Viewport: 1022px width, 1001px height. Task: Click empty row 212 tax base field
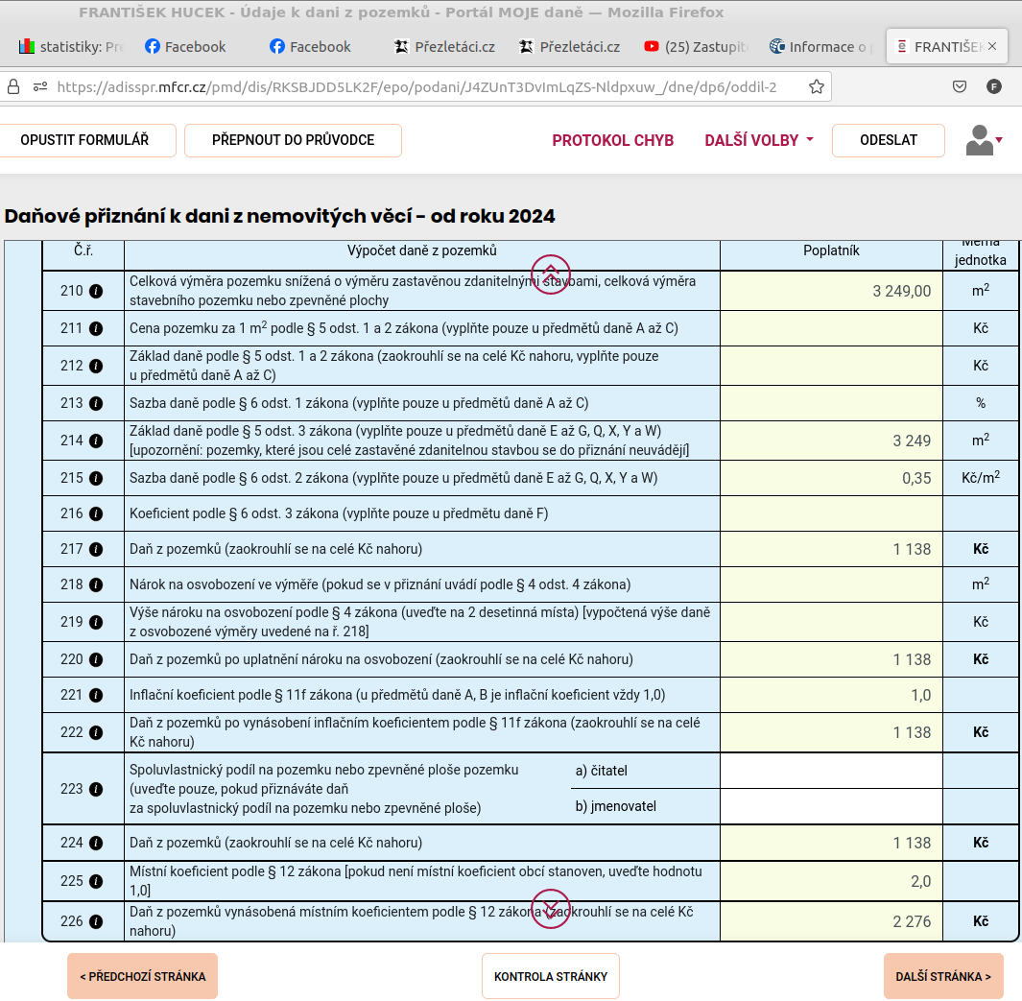tap(831, 367)
